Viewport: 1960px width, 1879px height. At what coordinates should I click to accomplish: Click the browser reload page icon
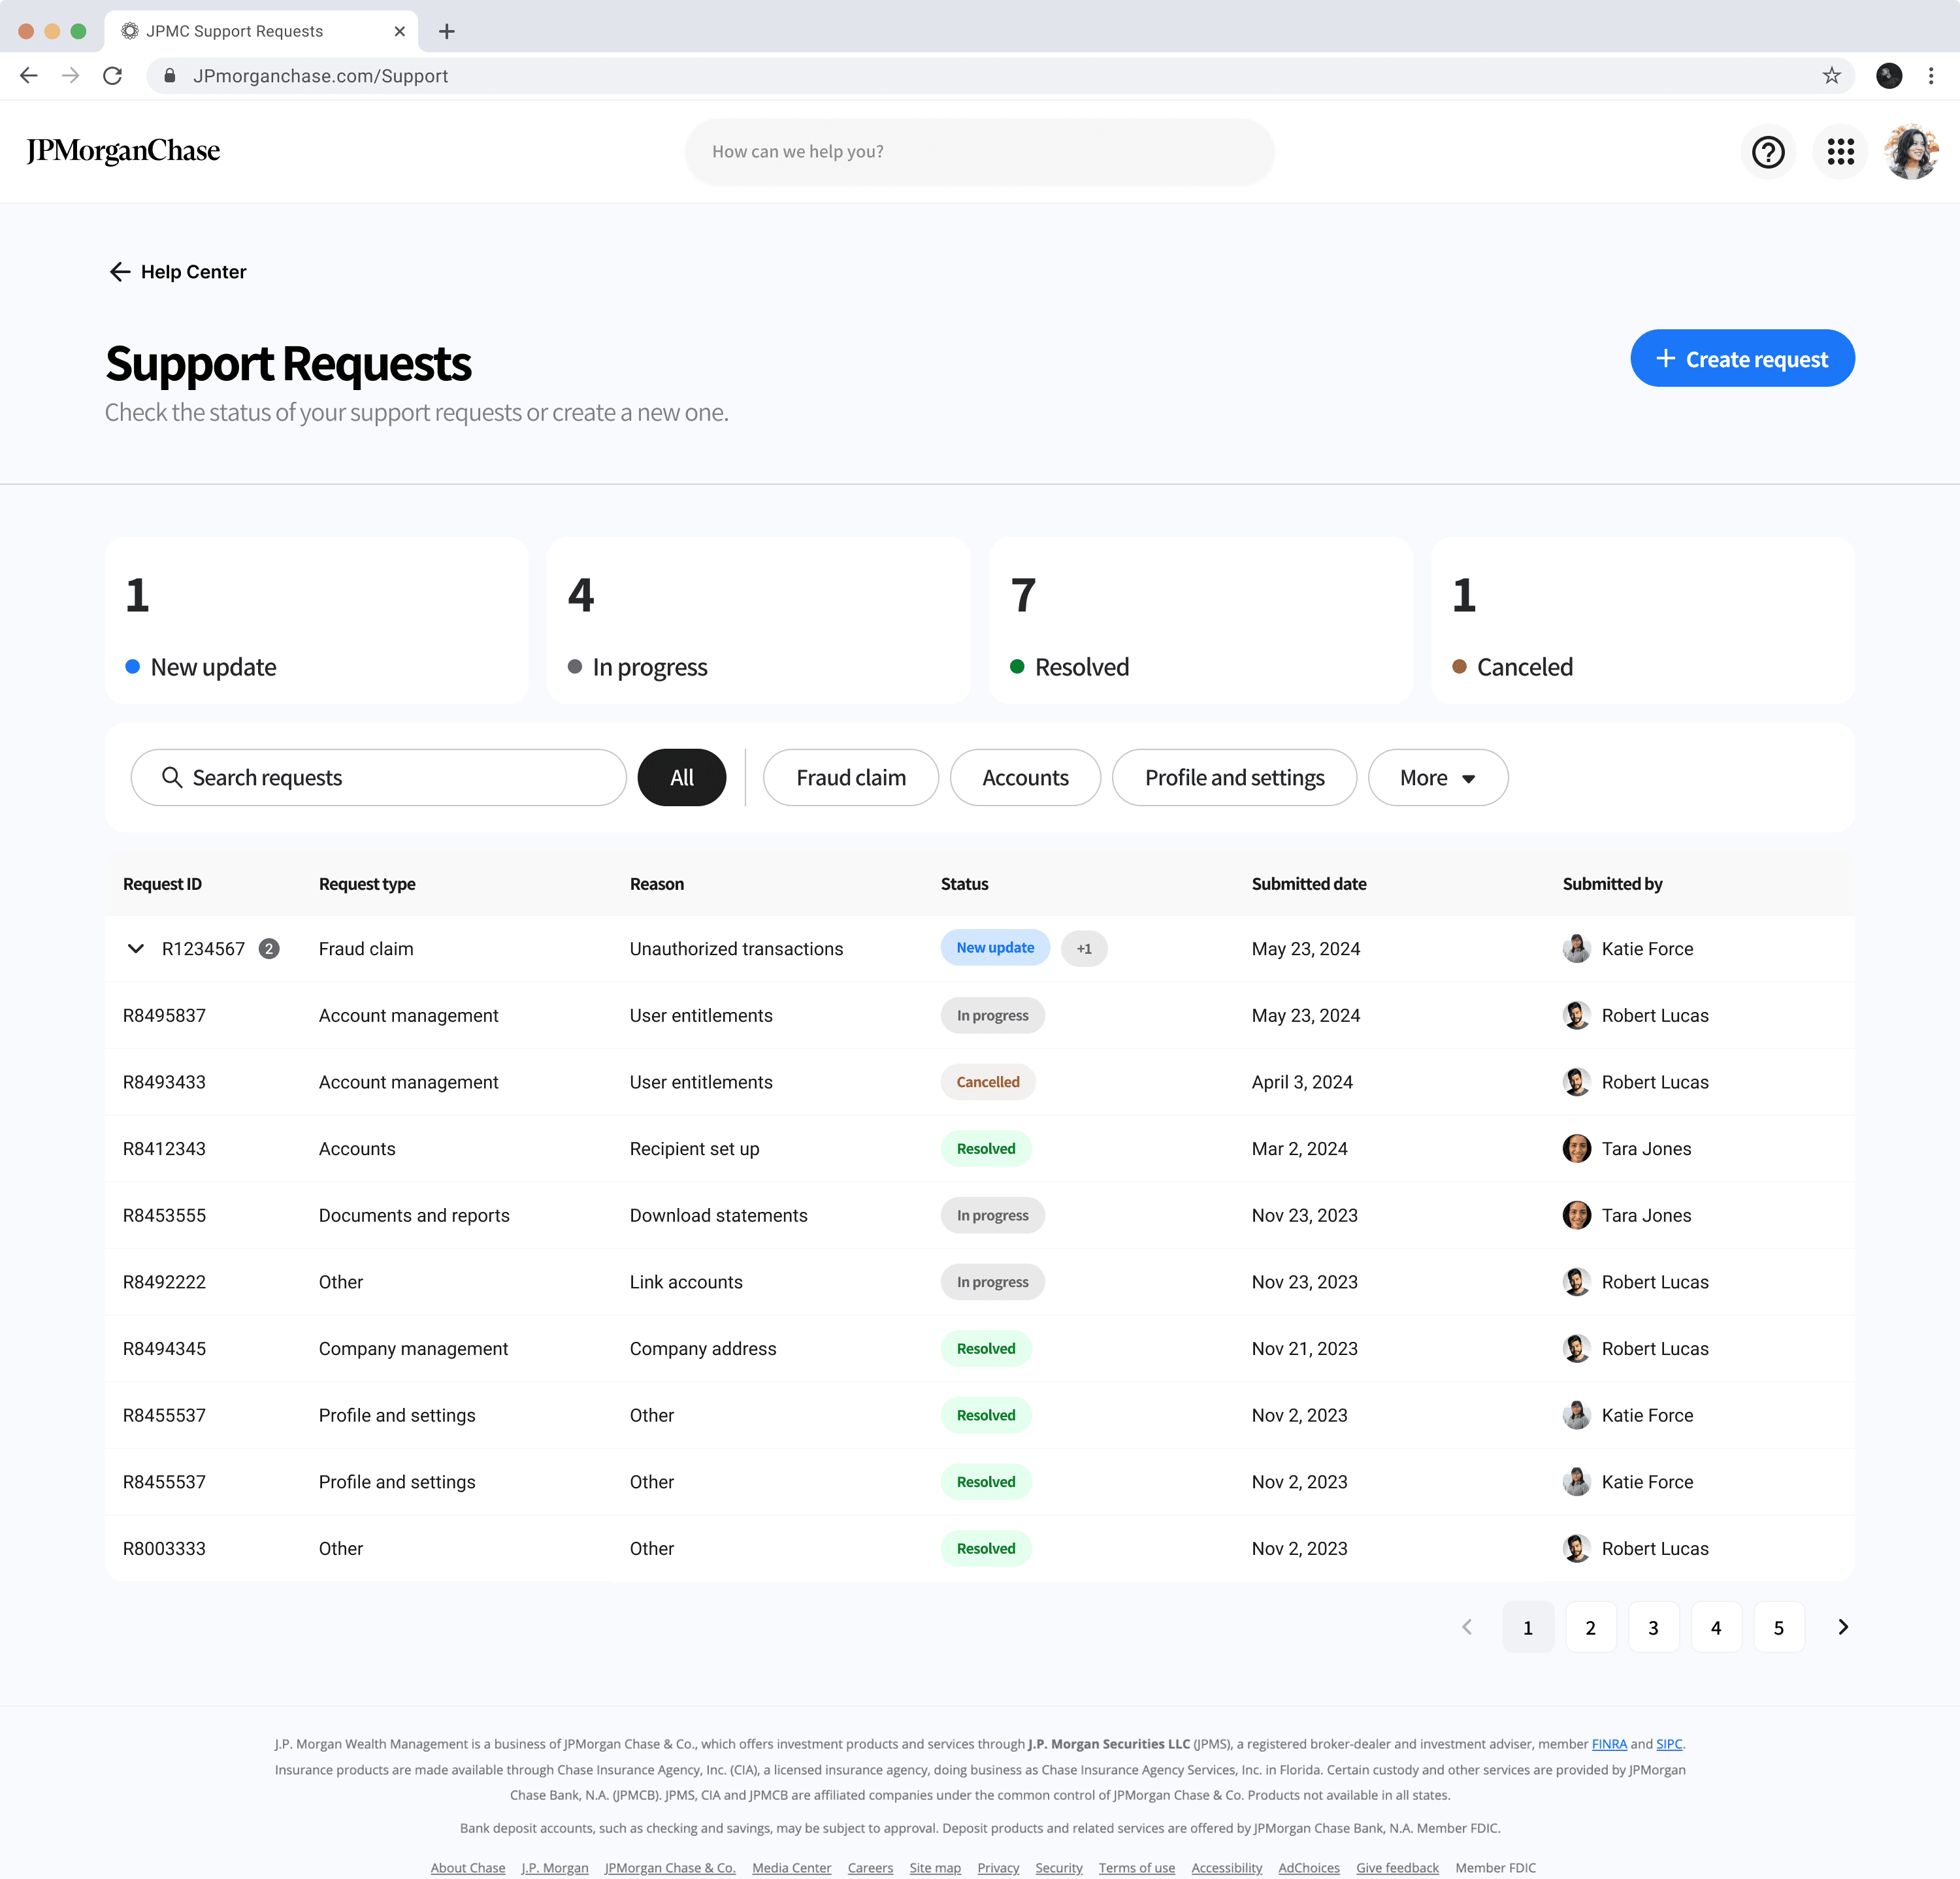[x=113, y=76]
